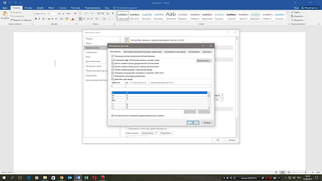The width and height of the screenshot is (322, 181).
Task: Open Excel from the taskbar
Action: 86,178
